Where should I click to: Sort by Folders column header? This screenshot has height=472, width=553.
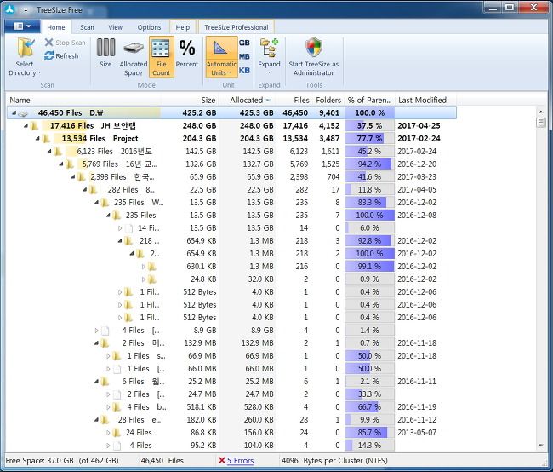328,100
